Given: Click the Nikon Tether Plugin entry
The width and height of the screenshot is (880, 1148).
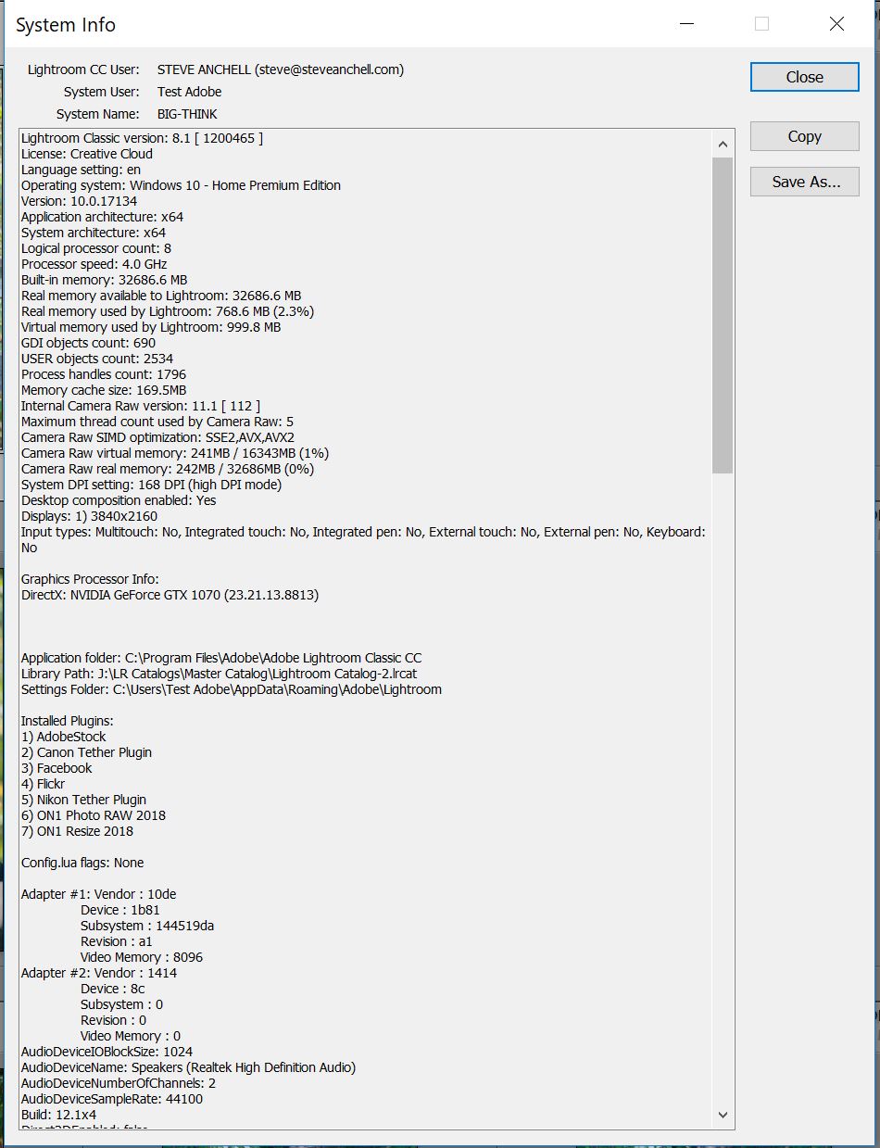Looking at the screenshot, I should [x=84, y=800].
